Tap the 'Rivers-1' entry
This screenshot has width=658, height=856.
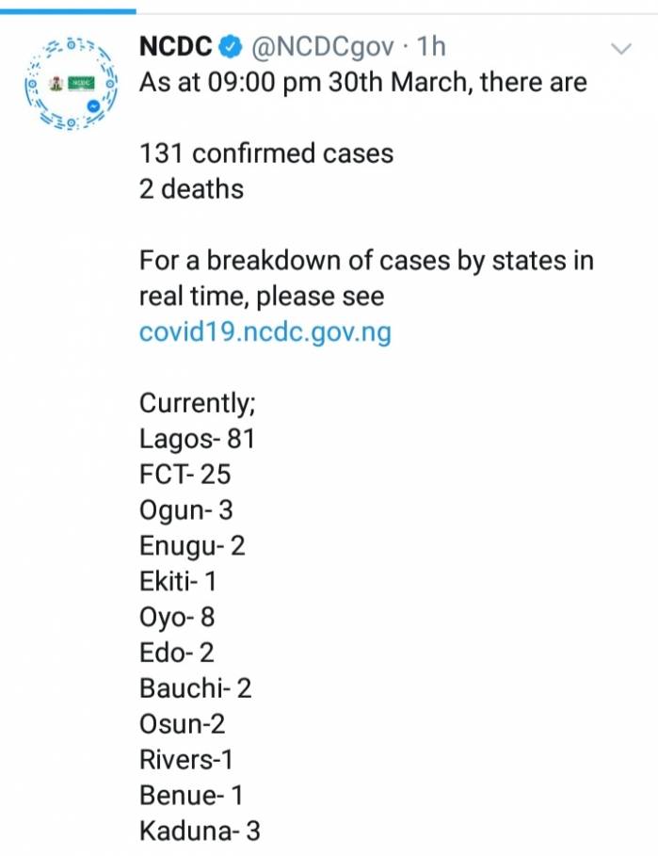tap(186, 759)
